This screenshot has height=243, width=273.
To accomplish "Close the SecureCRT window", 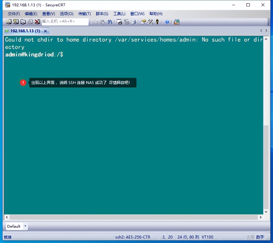I will click(263, 5).
